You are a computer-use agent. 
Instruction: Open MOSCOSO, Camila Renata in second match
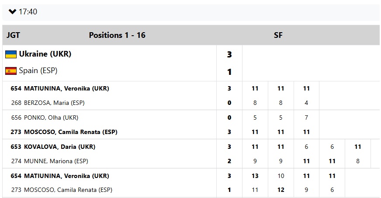[70, 132]
